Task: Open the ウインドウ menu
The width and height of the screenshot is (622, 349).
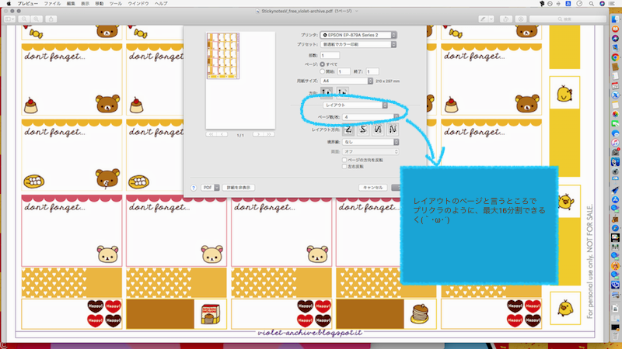Action: click(138, 3)
